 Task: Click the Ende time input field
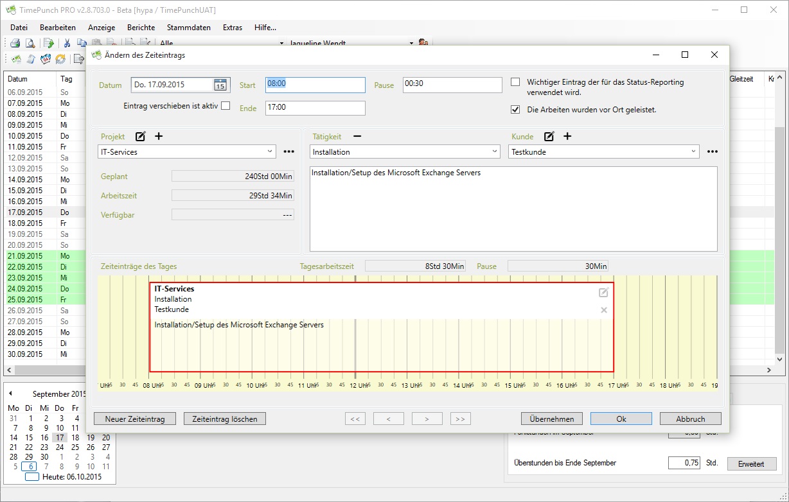[x=315, y=108]
